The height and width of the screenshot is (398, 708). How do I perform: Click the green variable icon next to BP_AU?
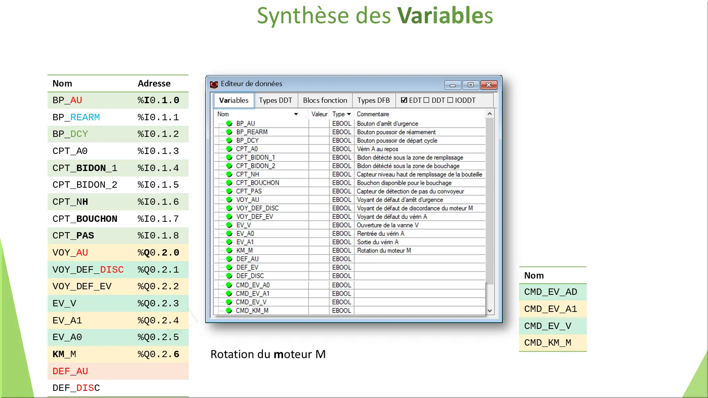(x=229, y=123)
